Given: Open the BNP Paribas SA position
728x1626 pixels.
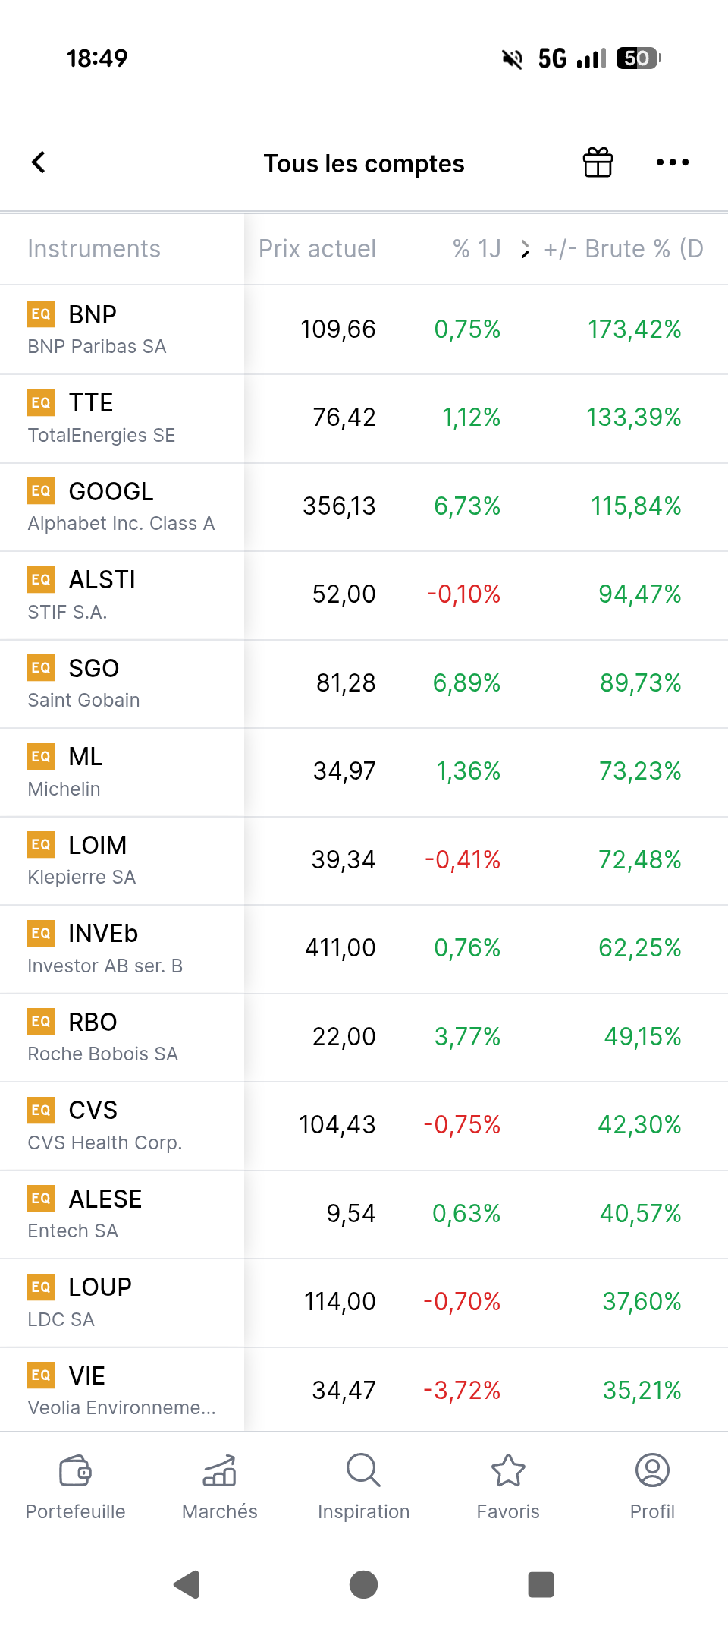Looking at the screenshot, I should [364, 329].
